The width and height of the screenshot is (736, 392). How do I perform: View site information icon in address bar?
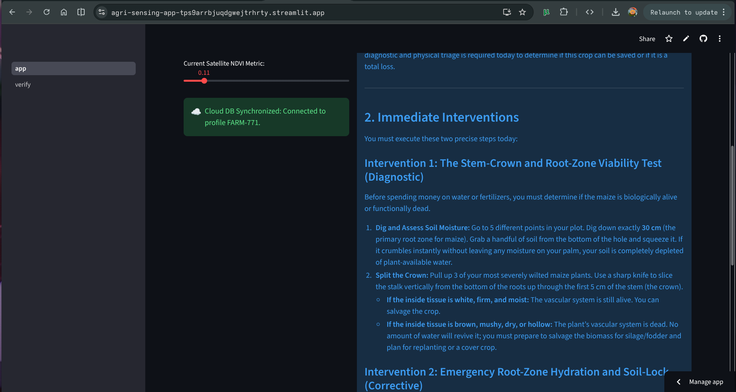[x=102, y=12]
